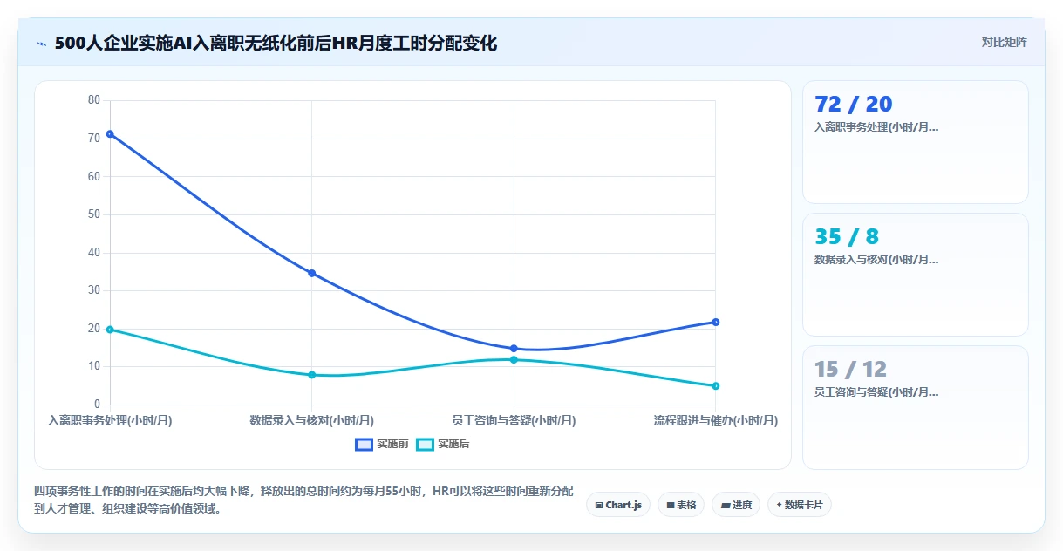Click the 15 / 12 stat card value
This screenshot has height=551, width=1063.
(850, 369)
